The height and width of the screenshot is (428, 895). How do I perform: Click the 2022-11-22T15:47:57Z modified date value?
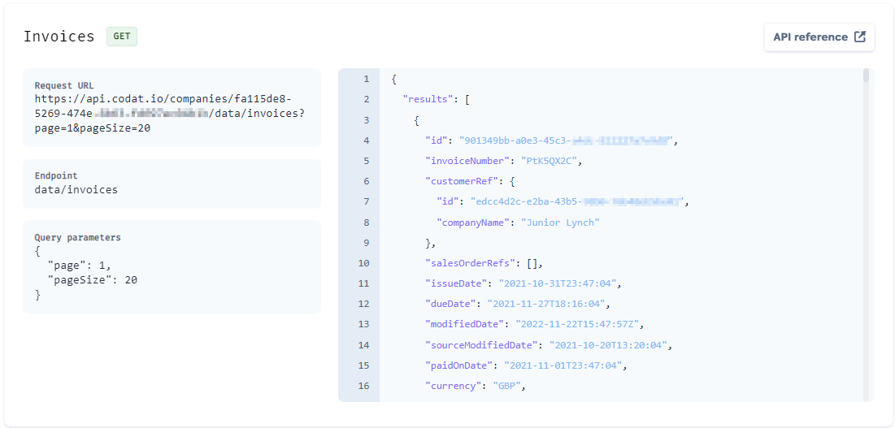577,324
